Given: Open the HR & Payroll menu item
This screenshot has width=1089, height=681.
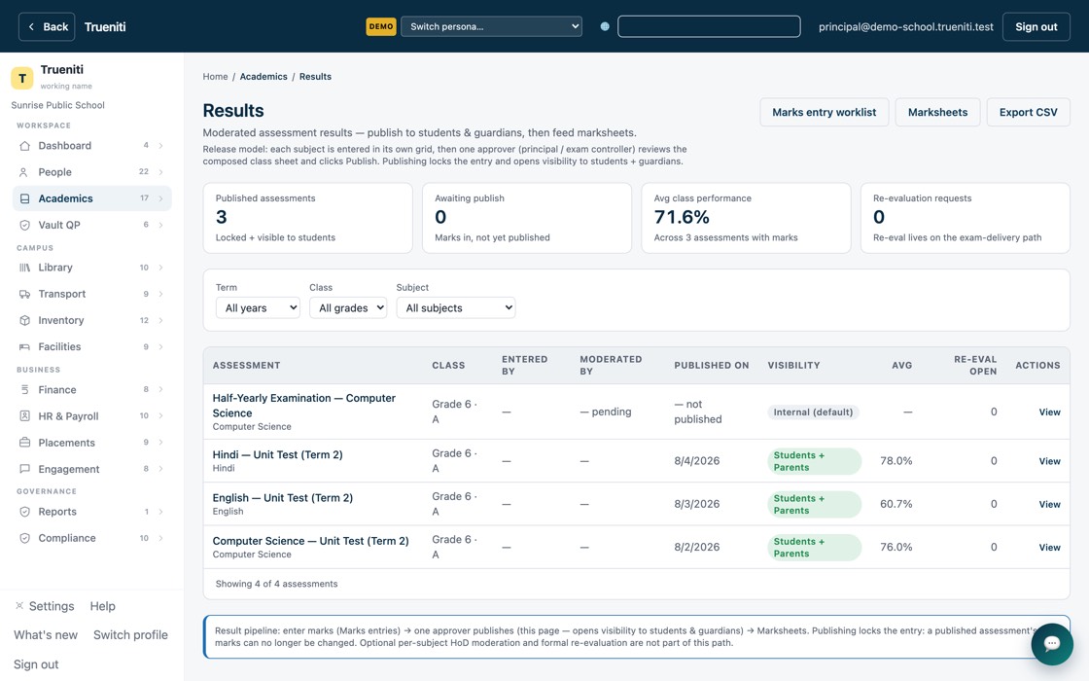Looking at the screenshot, I should [x=91, y=416].
